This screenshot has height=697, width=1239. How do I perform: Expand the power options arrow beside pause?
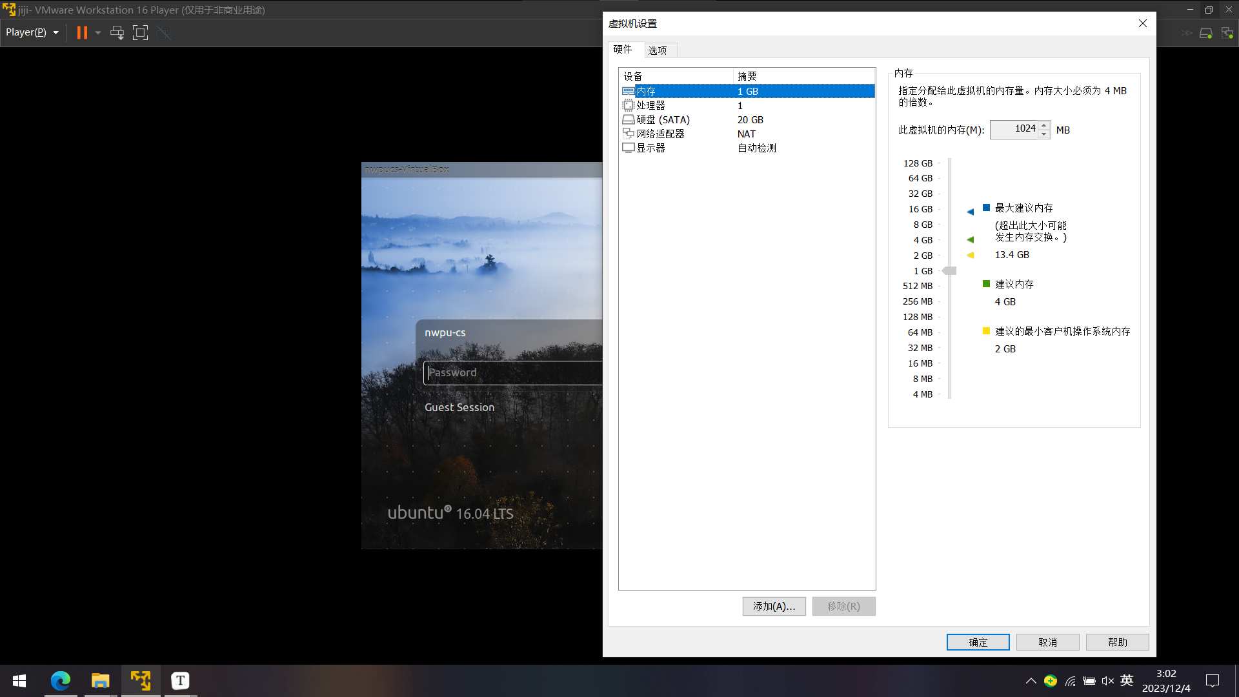point(98,32)
